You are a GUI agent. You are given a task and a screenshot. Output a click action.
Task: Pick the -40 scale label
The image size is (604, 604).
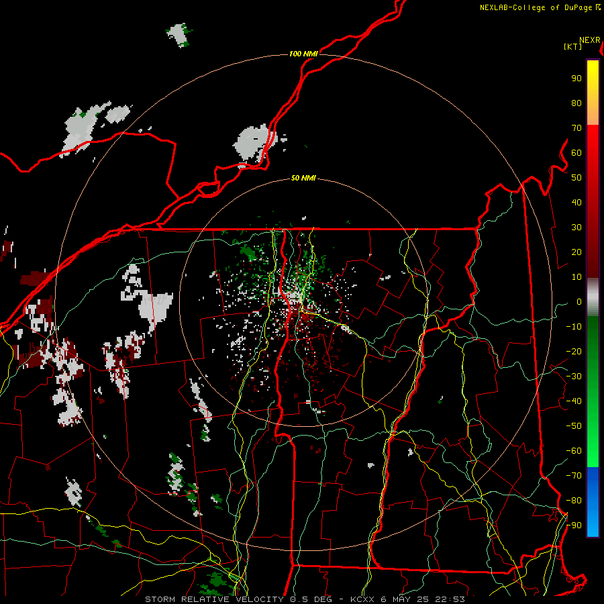click(x=574, y=401)
